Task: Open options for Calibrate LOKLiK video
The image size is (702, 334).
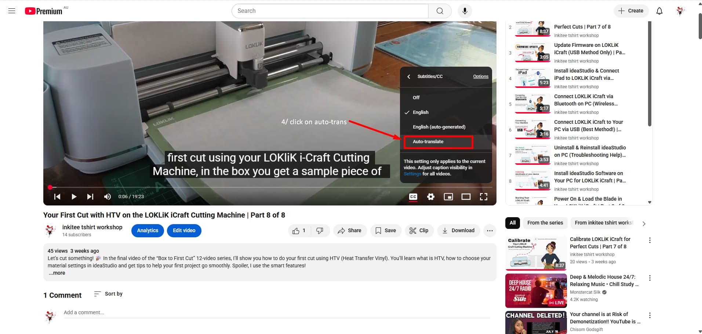Action: pos(650,241)
